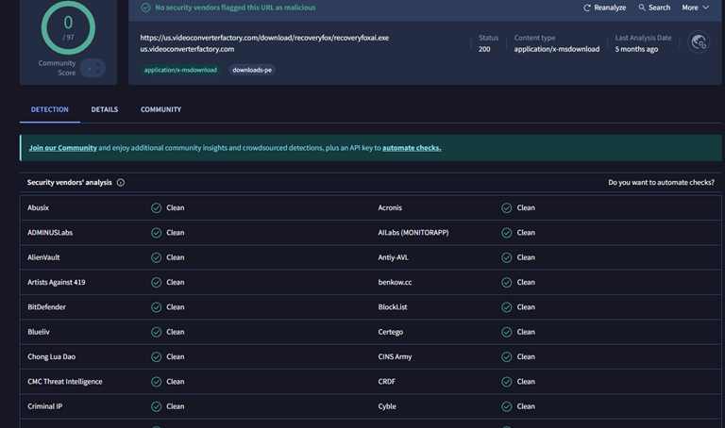Click the ADMINUSLabs clean check icon
This screenshot has width=725, height=428.
157,233
